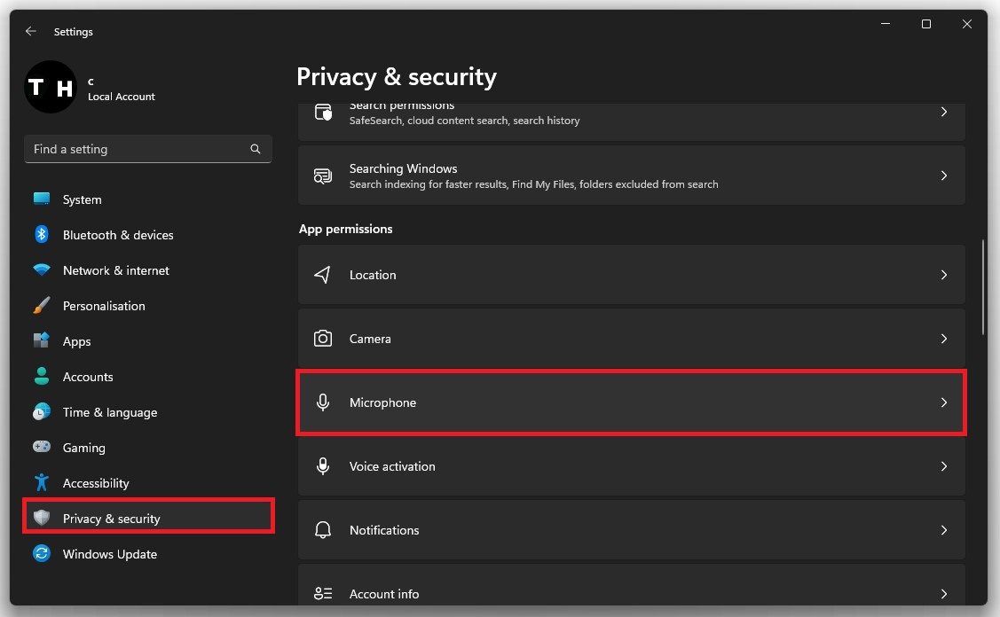Open Account info label
This screenshot has height=617, width=1000.
(384, 593)
